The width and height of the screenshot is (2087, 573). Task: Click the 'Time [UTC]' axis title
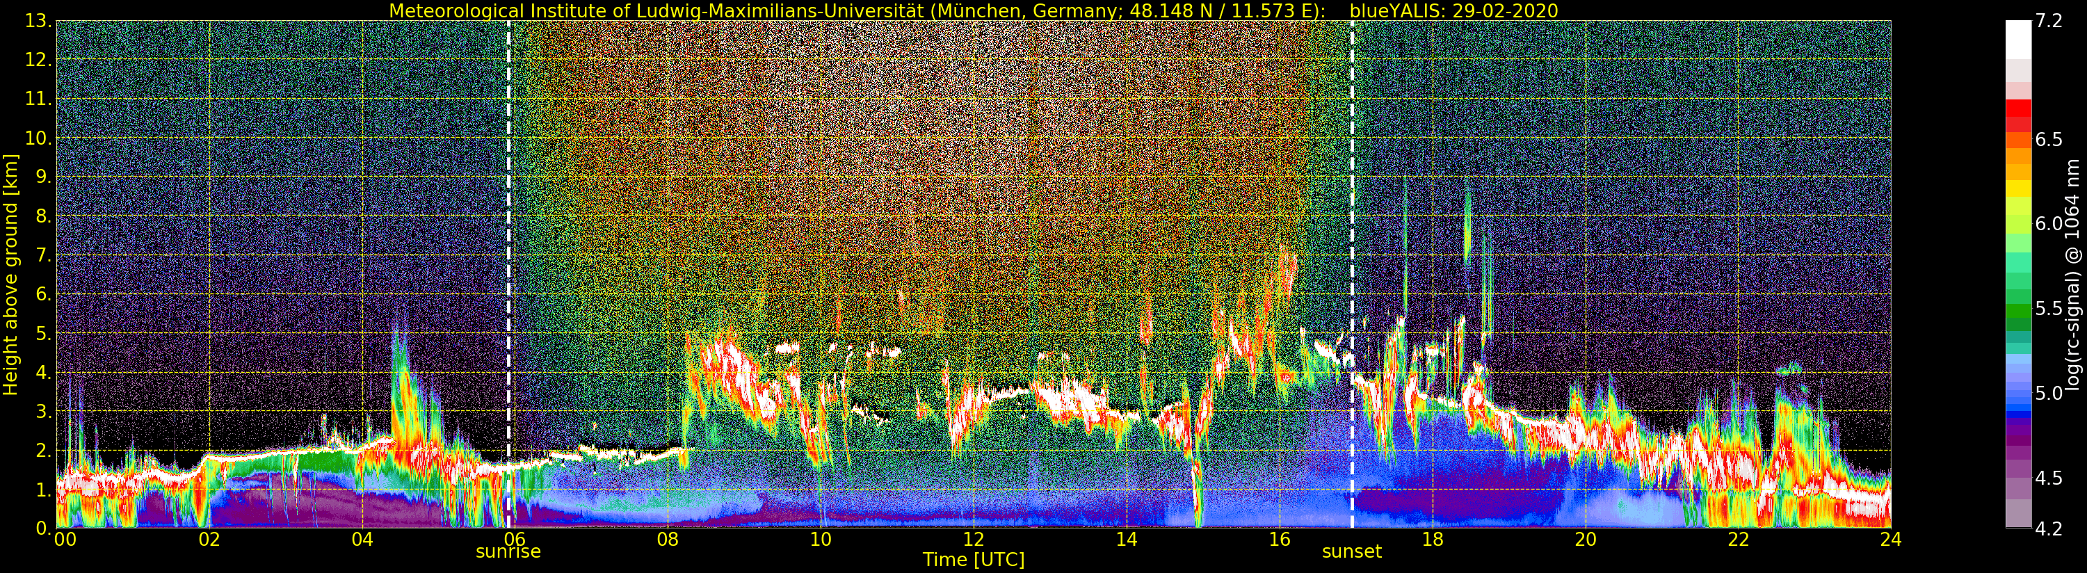[973, 560]
